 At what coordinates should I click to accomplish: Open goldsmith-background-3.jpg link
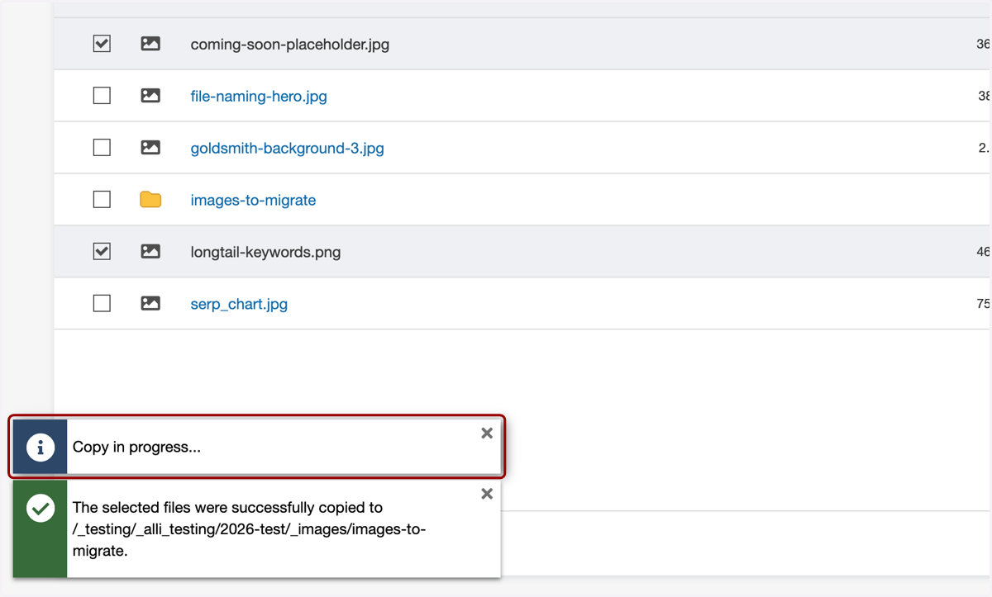pos(287,149)
